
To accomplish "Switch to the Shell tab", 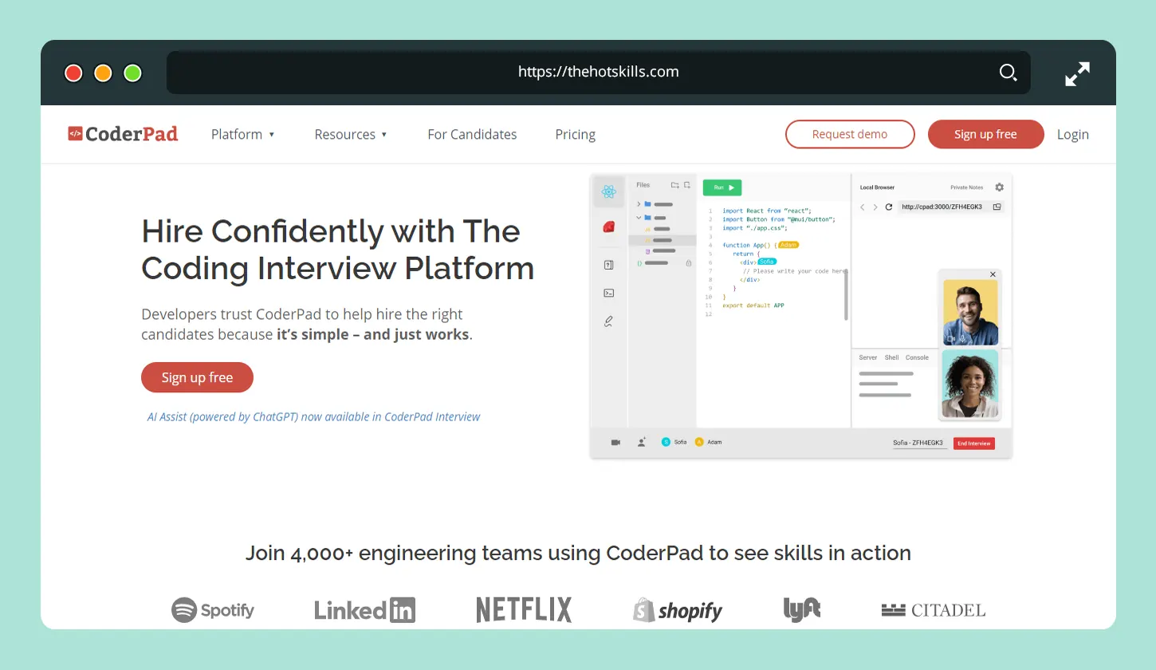I will pos(891,357).
